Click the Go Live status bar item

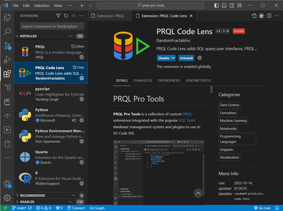pos(262,208)
